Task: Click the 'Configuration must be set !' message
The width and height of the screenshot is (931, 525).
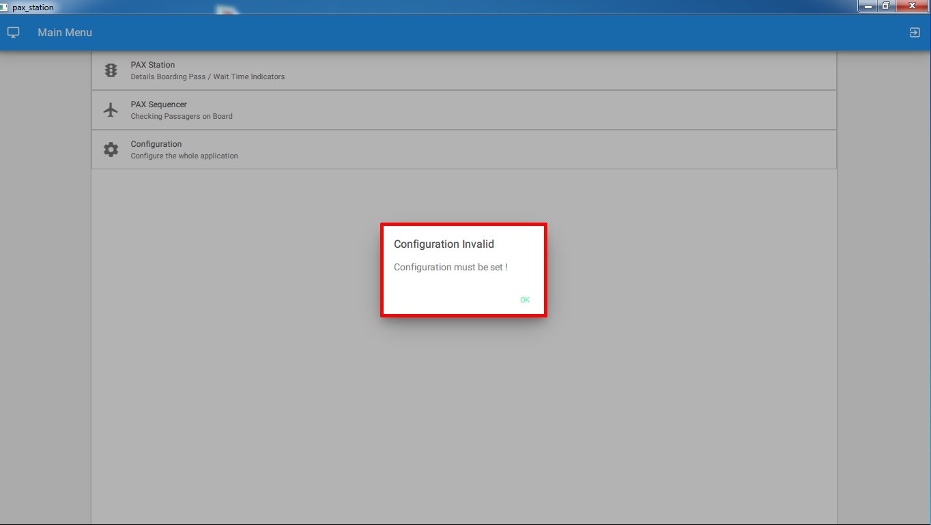Action: coord(450,267)
